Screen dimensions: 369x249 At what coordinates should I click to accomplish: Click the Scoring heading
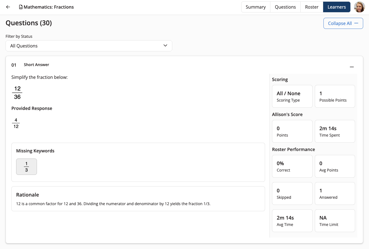[280, 79]
